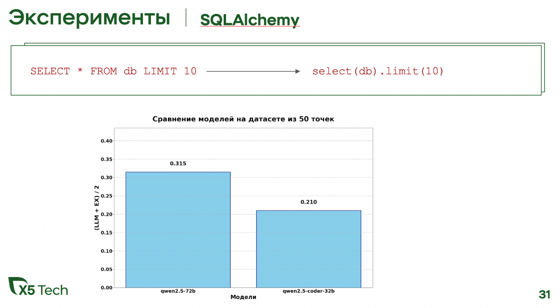Click the select(db).limit(10) code link
The image size is (560, 308).
pyautogui.click(x=378, y=71)
